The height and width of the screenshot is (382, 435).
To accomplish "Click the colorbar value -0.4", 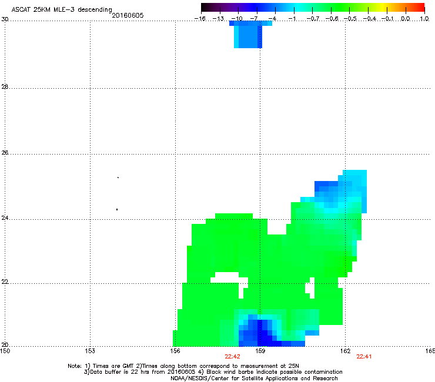I will pos(370,19).
